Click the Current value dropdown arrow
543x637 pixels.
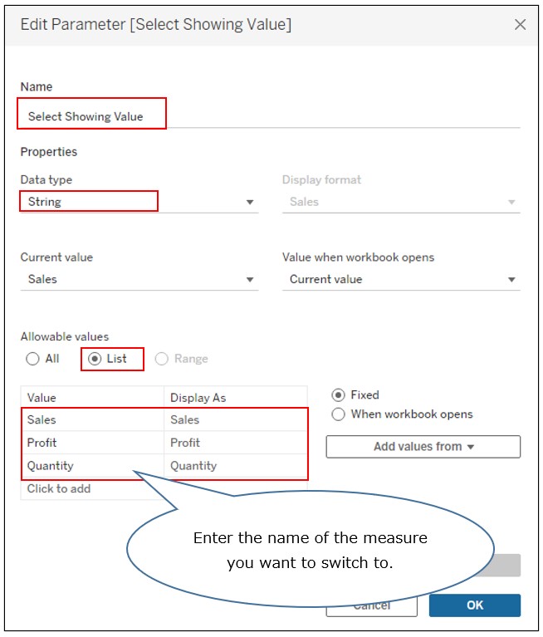(250, 280)
